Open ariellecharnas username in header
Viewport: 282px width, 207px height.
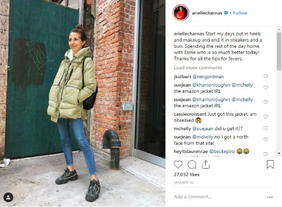pyautogui.click(x=207, y=13)
